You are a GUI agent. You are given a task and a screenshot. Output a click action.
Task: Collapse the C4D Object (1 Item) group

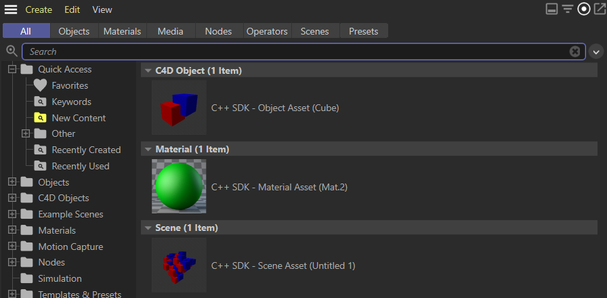(148, 70)
